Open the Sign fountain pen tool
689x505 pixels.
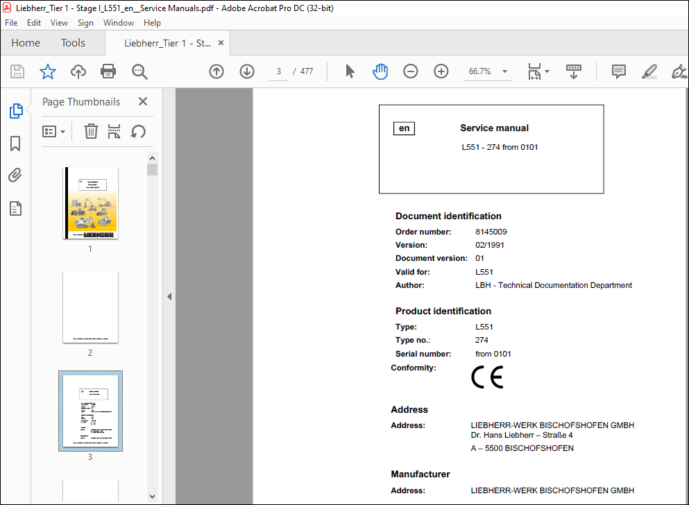tap(679, 71)
